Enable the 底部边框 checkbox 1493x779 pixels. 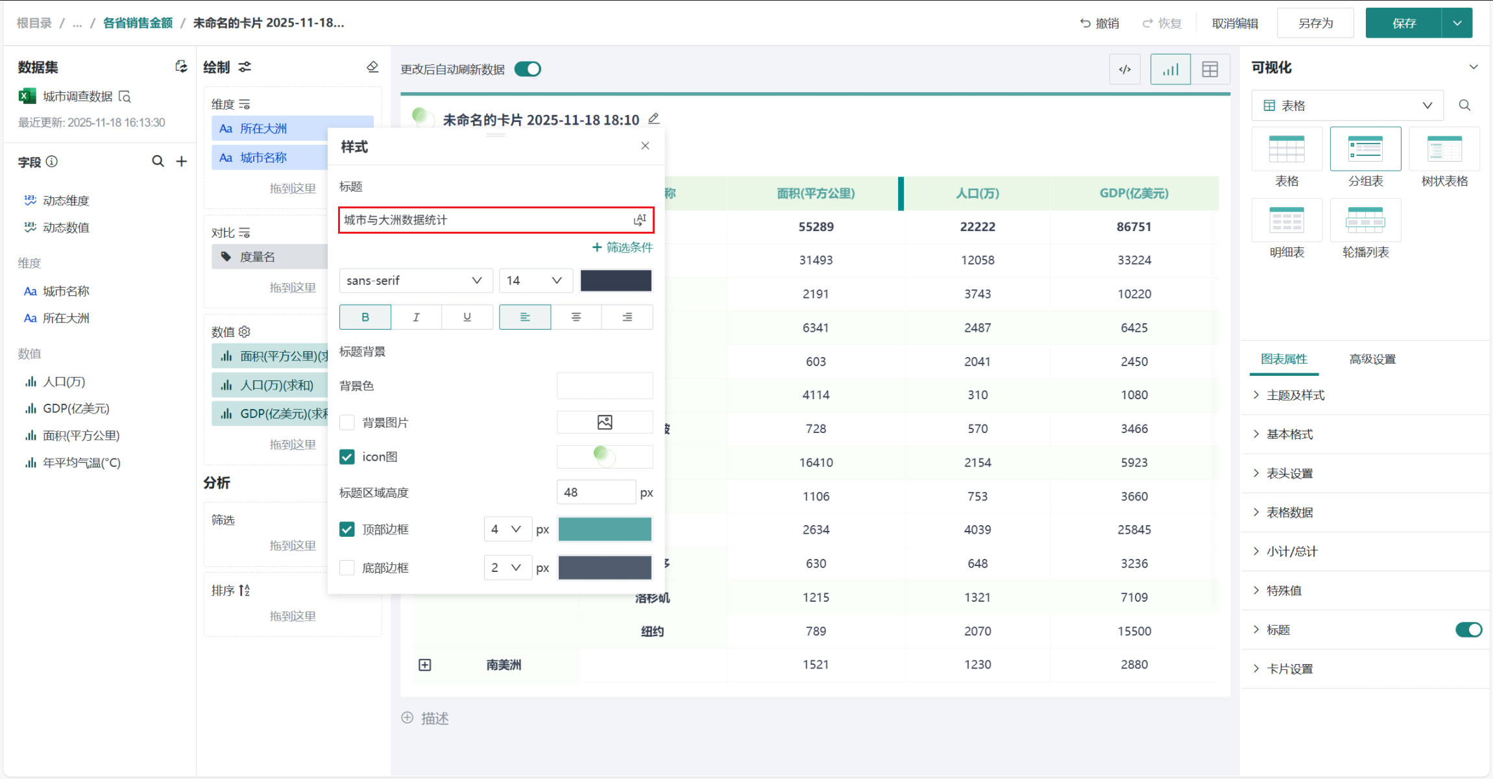(347, 568)
